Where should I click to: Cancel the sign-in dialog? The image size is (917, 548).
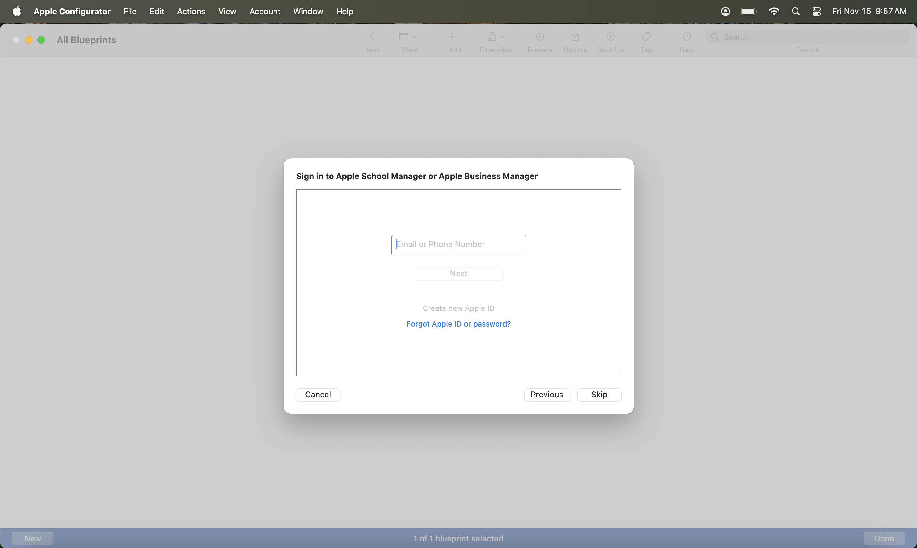[318, 394]
